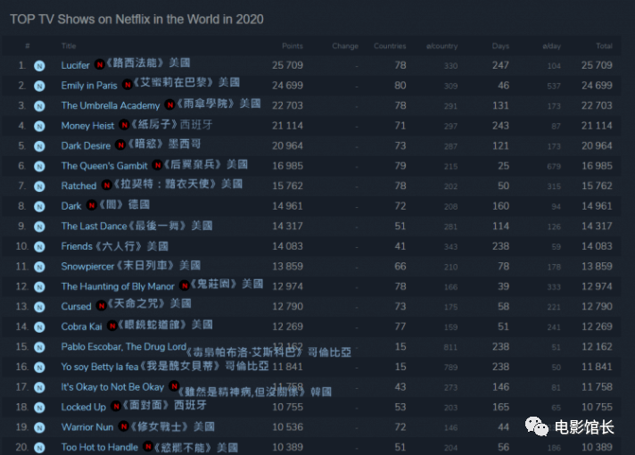Click the Netflix badge icon in Warrior Nun row
635x455 pixels.
point(39,427)
